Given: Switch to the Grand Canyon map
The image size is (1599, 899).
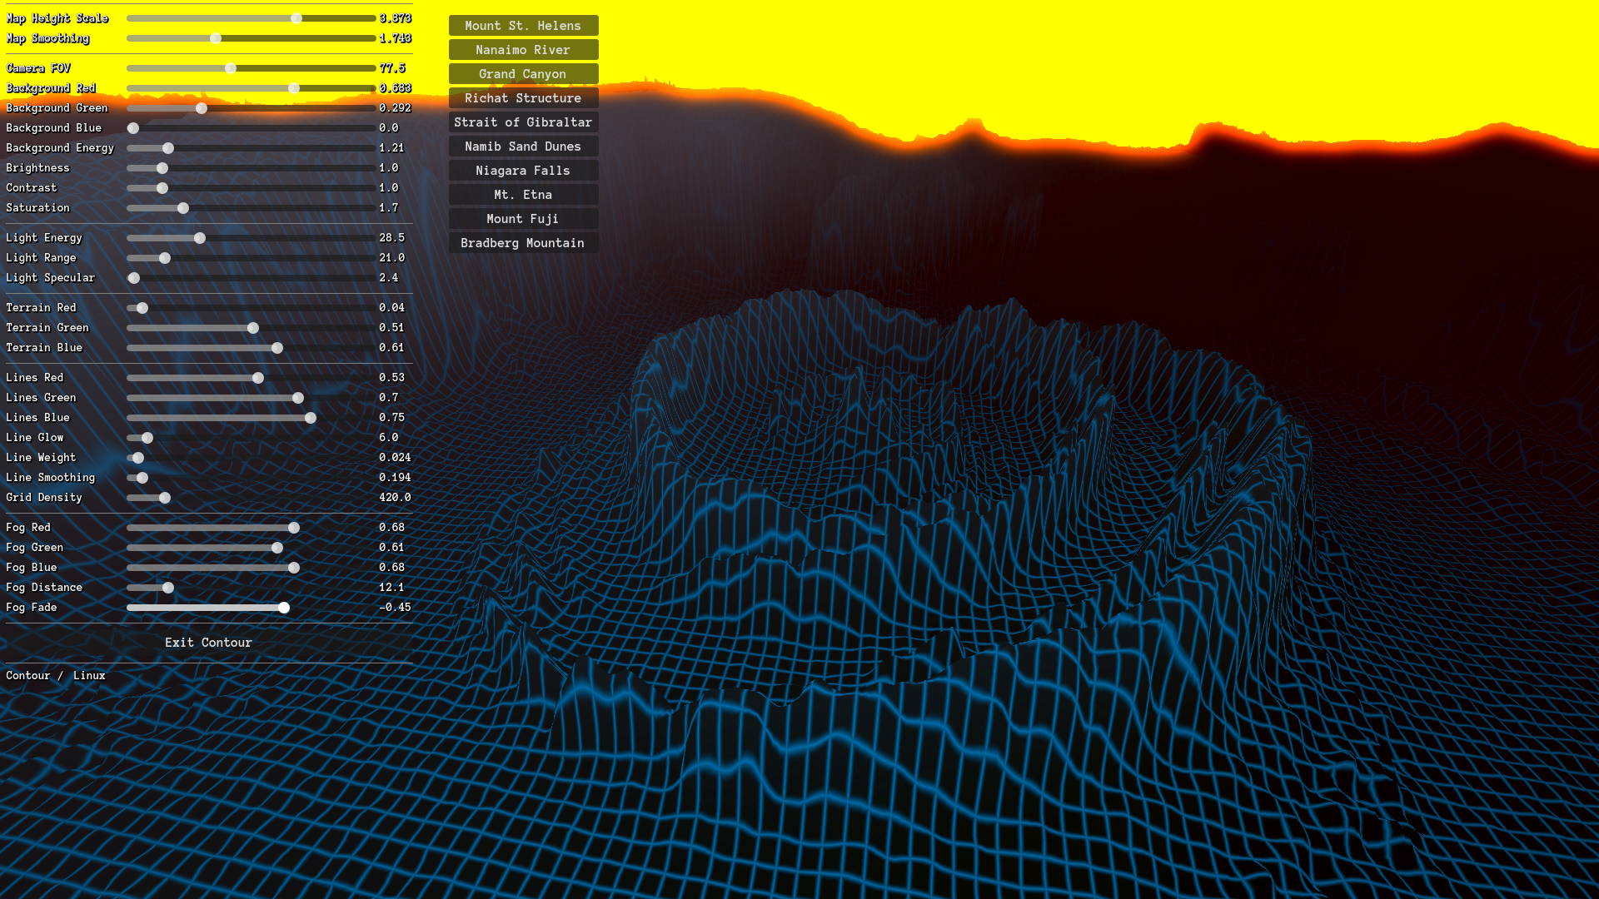Looking at the screenshot, I should tap(523, 74).
